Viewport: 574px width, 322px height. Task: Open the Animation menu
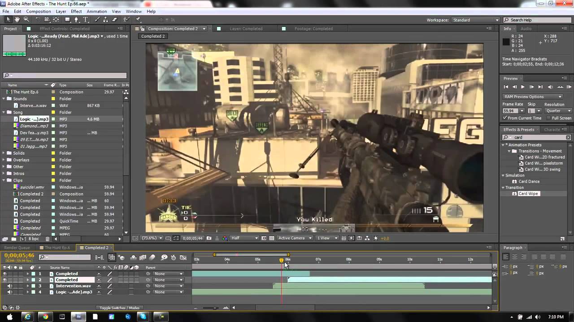96,11
